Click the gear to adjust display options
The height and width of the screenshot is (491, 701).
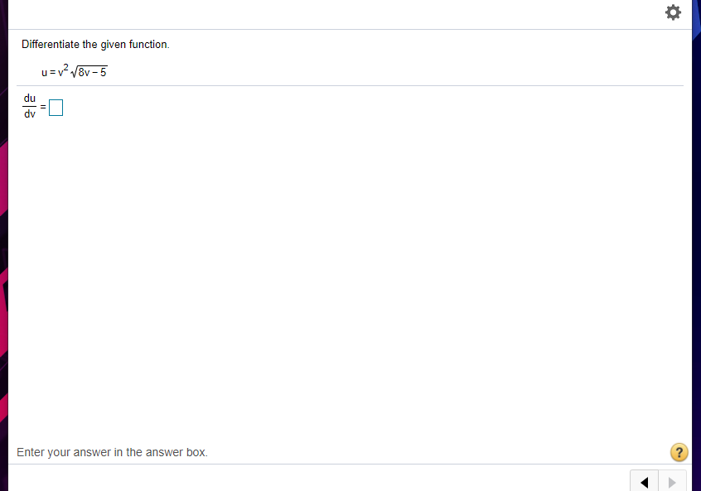tap(673, 12)
